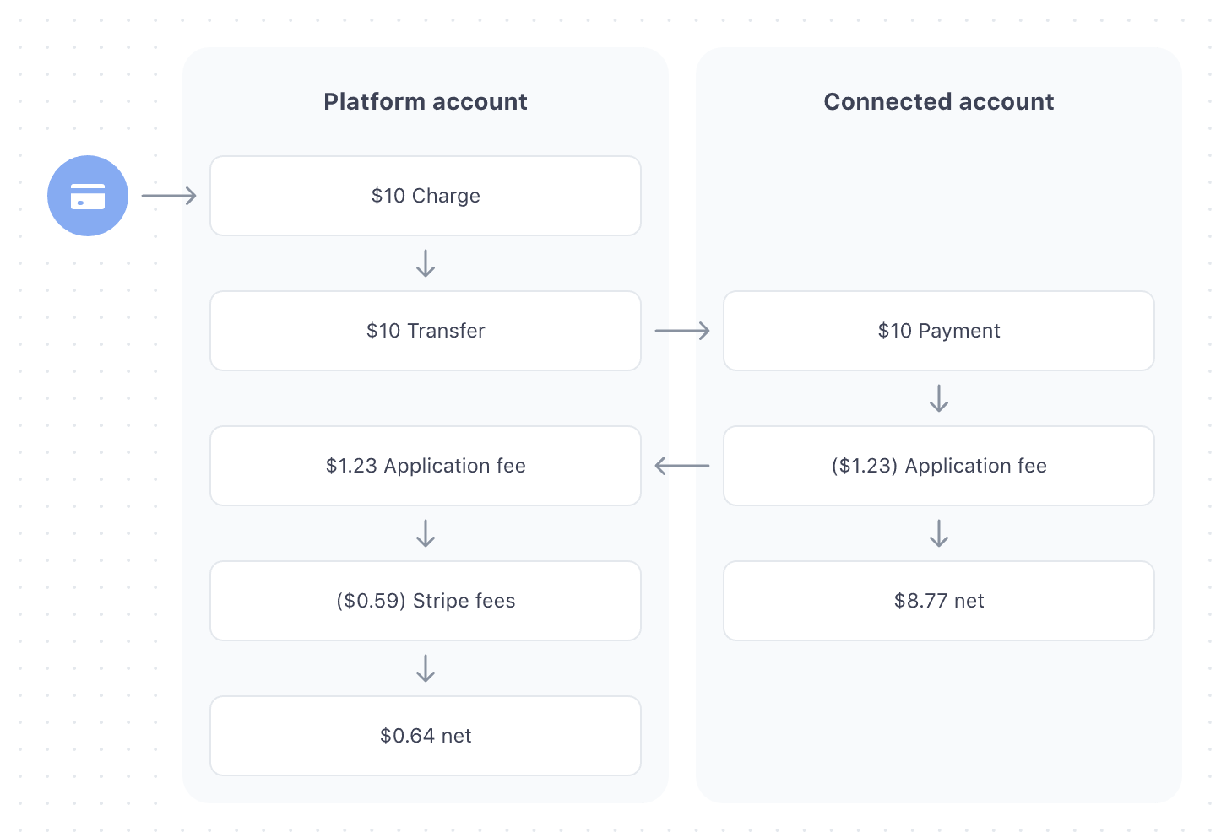Select the $10 Payment box
1221x832 pixels.
tap(939, 331)
